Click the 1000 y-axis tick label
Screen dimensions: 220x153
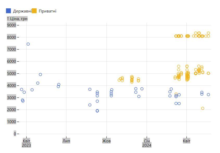pyautogui.click(x=11, y=122)
